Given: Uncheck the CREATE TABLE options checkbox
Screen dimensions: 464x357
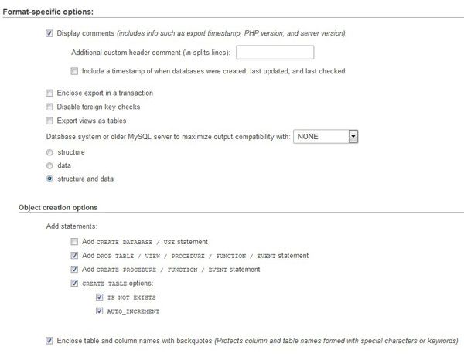Looking at the screenshot, I should pyautogui.click(x=74, y=284).
